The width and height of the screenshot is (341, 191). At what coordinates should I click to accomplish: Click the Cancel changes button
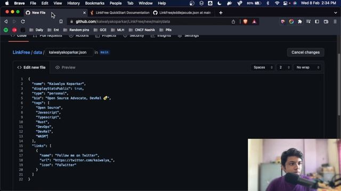coord(305,53)
